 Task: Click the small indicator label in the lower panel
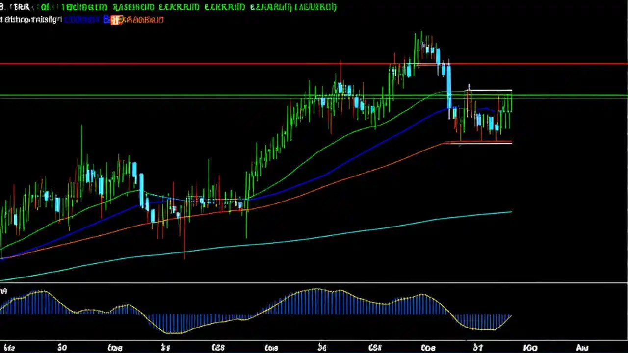click(x=4, y=291)
